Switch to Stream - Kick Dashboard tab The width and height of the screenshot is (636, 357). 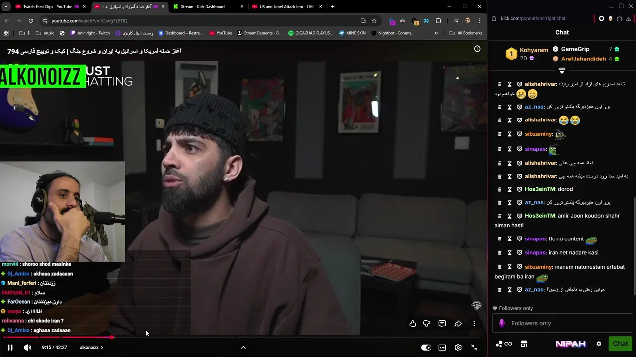(x=202, y=7)
